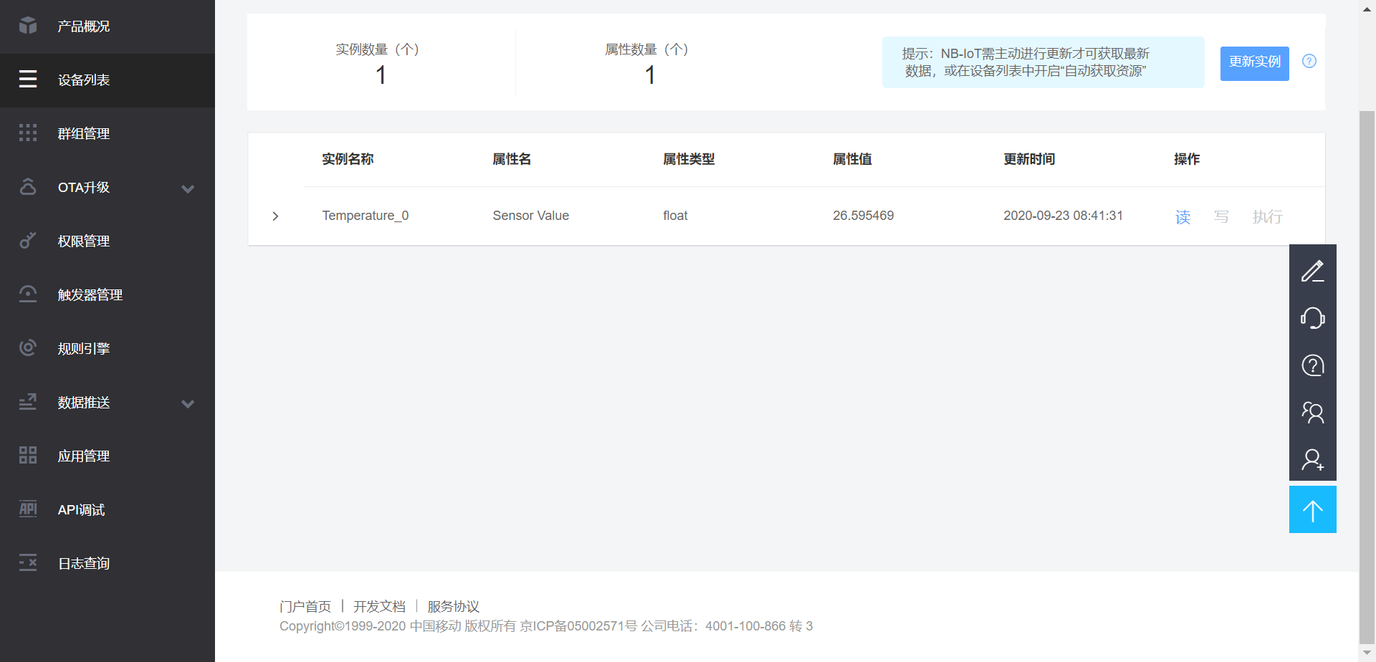Click the 规则引擎 icon in the sidebar
Viewport: 1376px width, 662px height.
click(28, 347)
